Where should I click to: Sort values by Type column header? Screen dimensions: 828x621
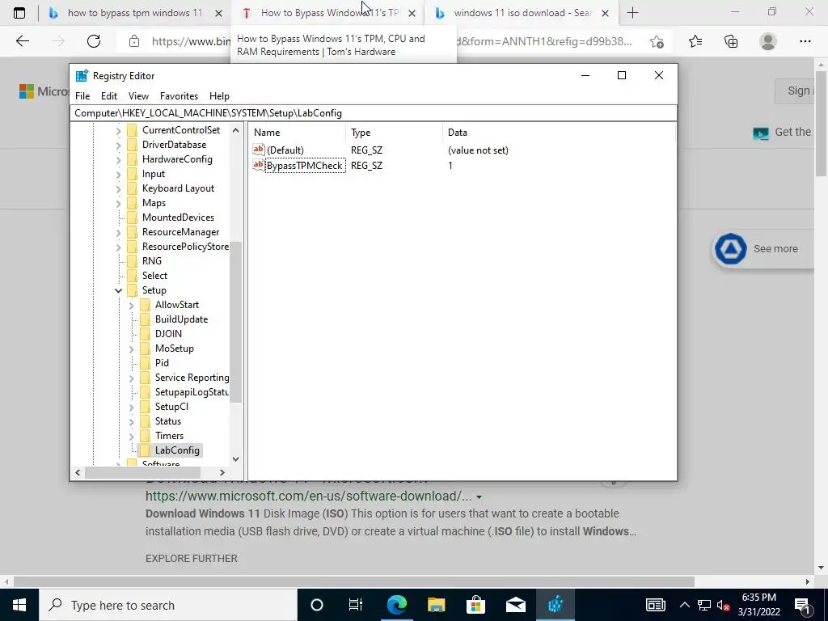pyautogui.click(x=394, y=133)
